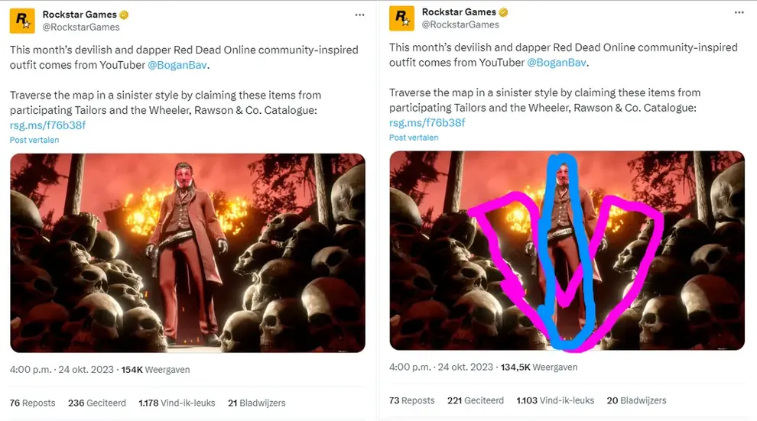This screenshot has width=757, height=421.
Task: Follow rsg.ms/f76b38f link in left tweet
Action: pyautogui.click(x=47, y=125)
